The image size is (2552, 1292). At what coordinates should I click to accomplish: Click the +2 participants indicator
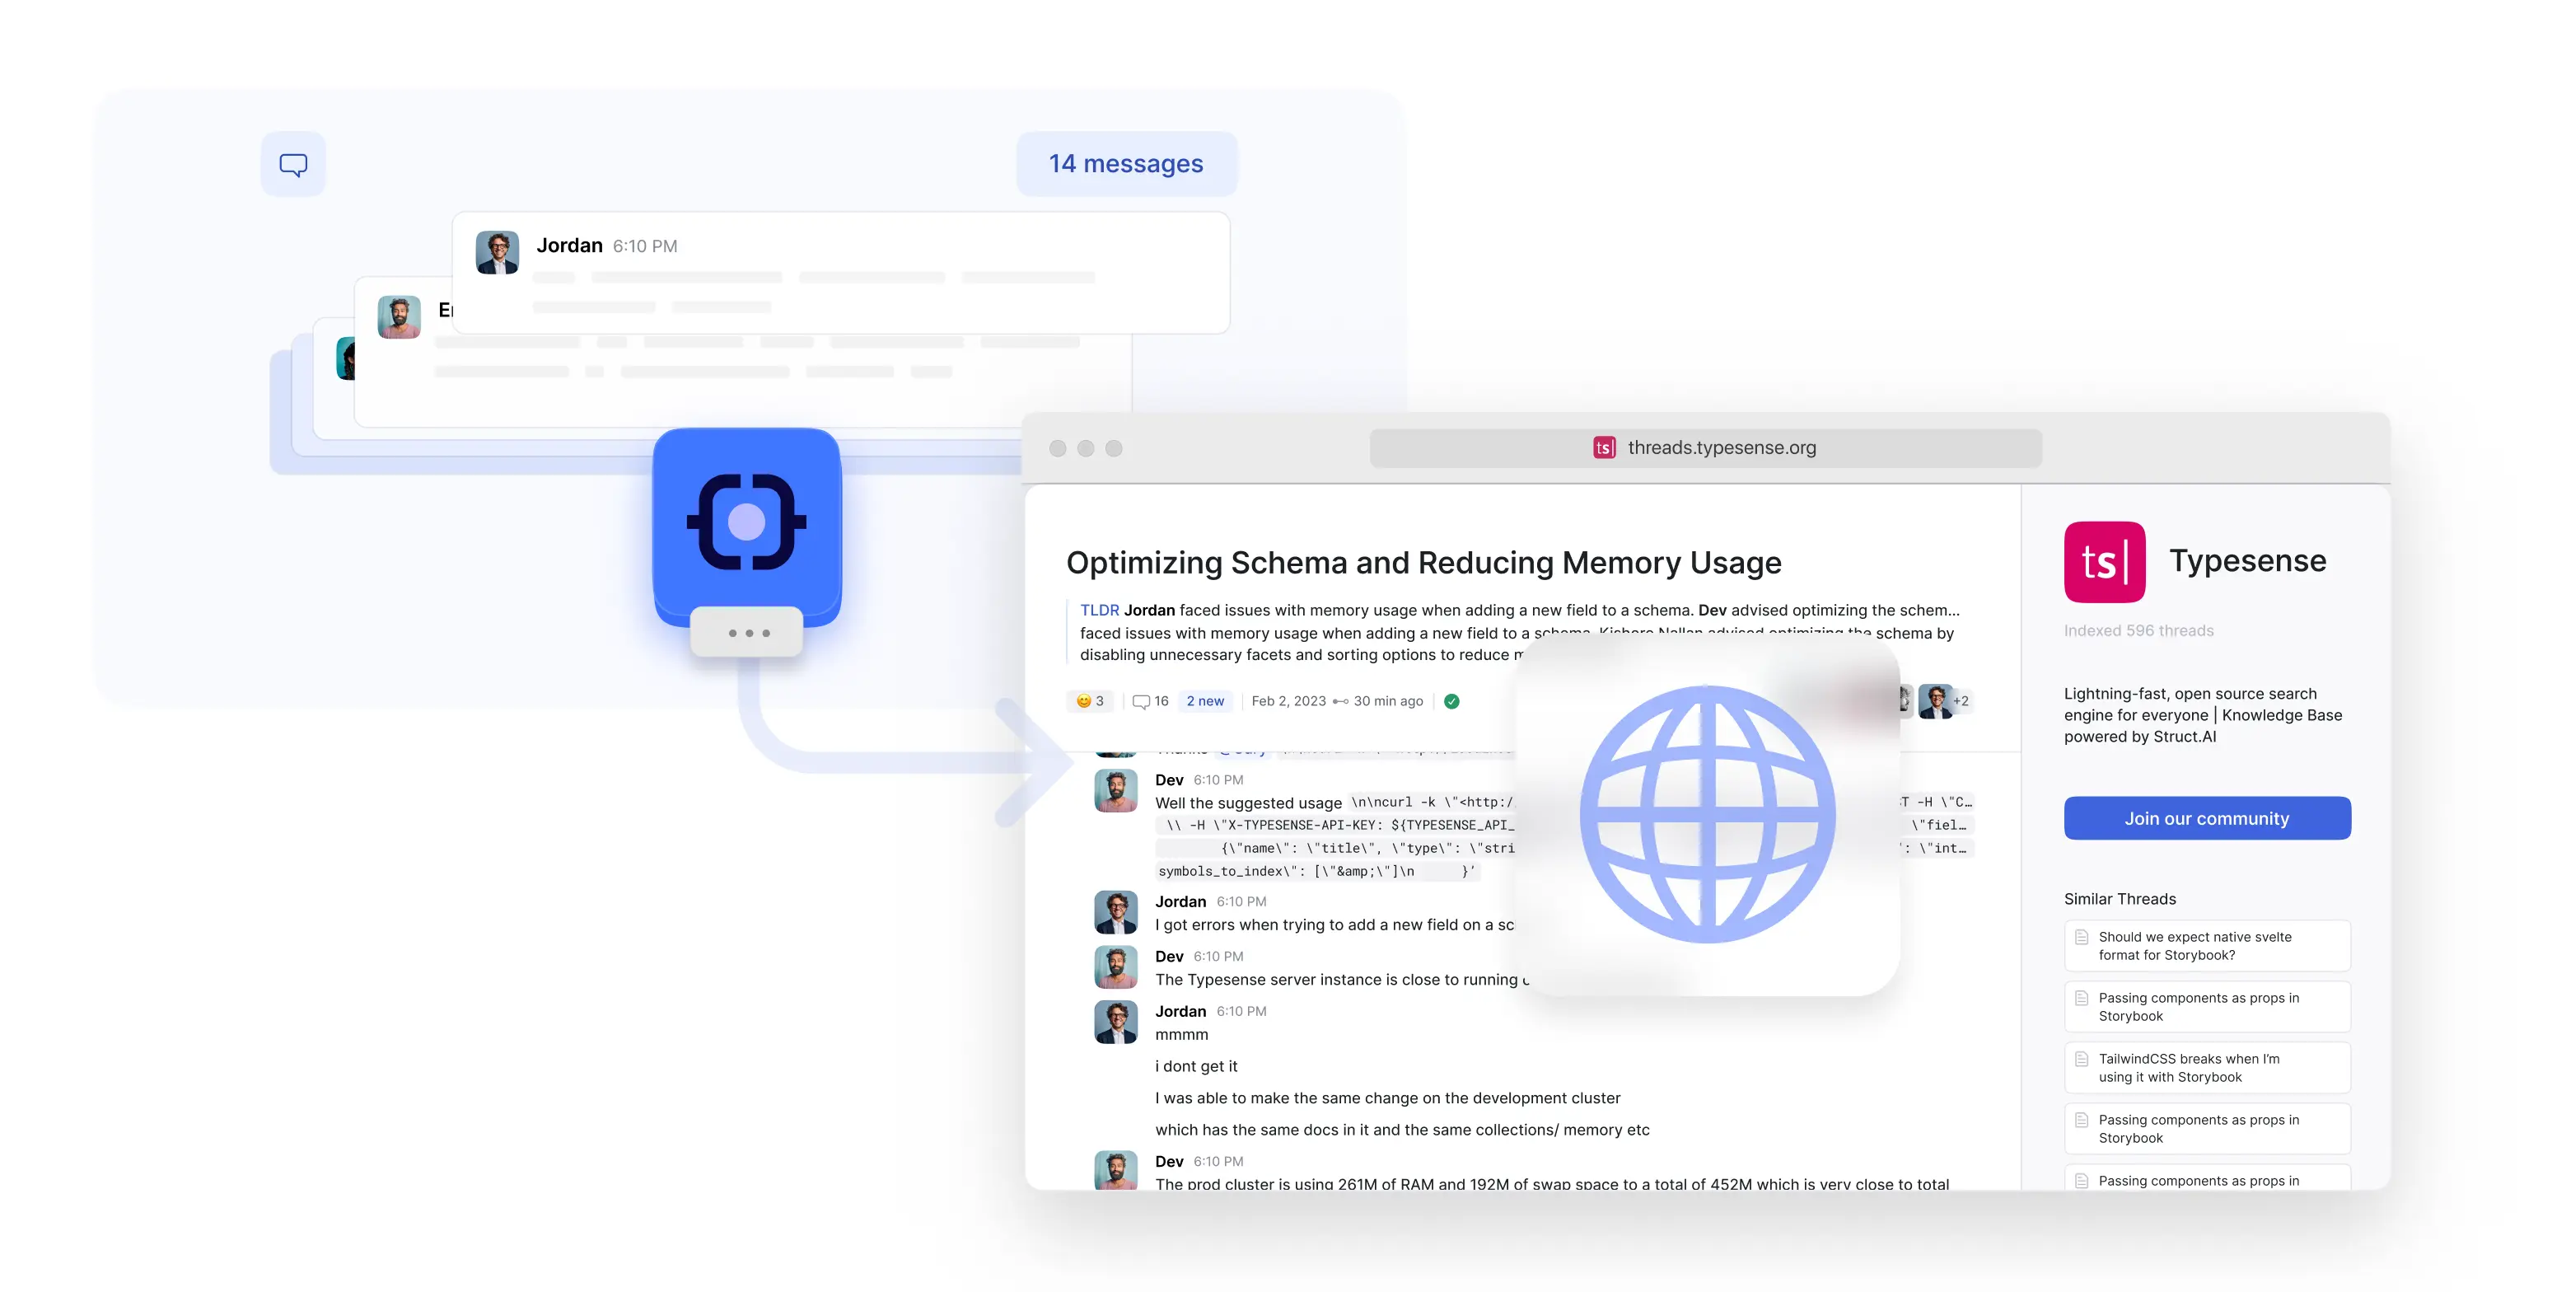1960,701
